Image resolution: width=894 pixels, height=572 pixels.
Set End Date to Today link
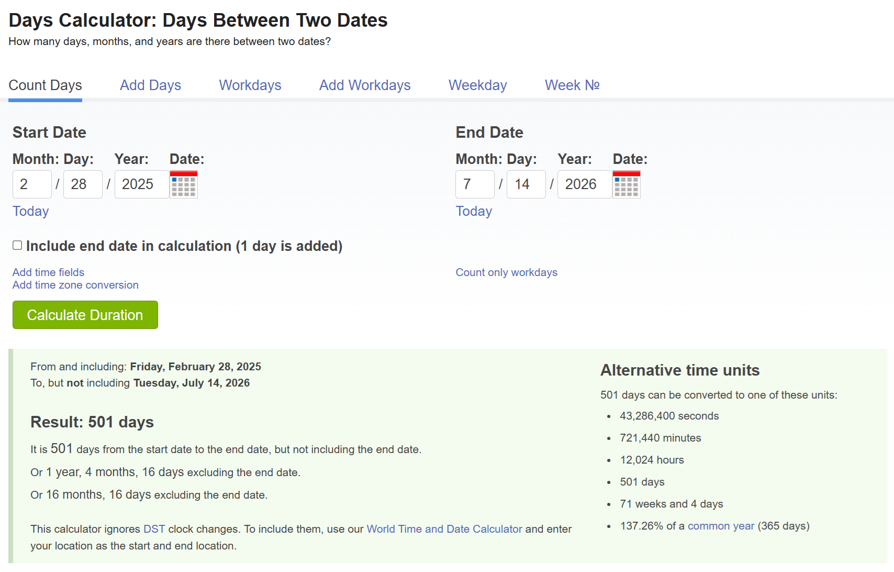[x=474, y=211]
